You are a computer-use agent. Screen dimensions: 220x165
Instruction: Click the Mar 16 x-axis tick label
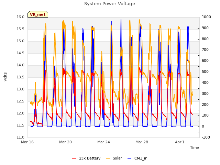point(27,142)
